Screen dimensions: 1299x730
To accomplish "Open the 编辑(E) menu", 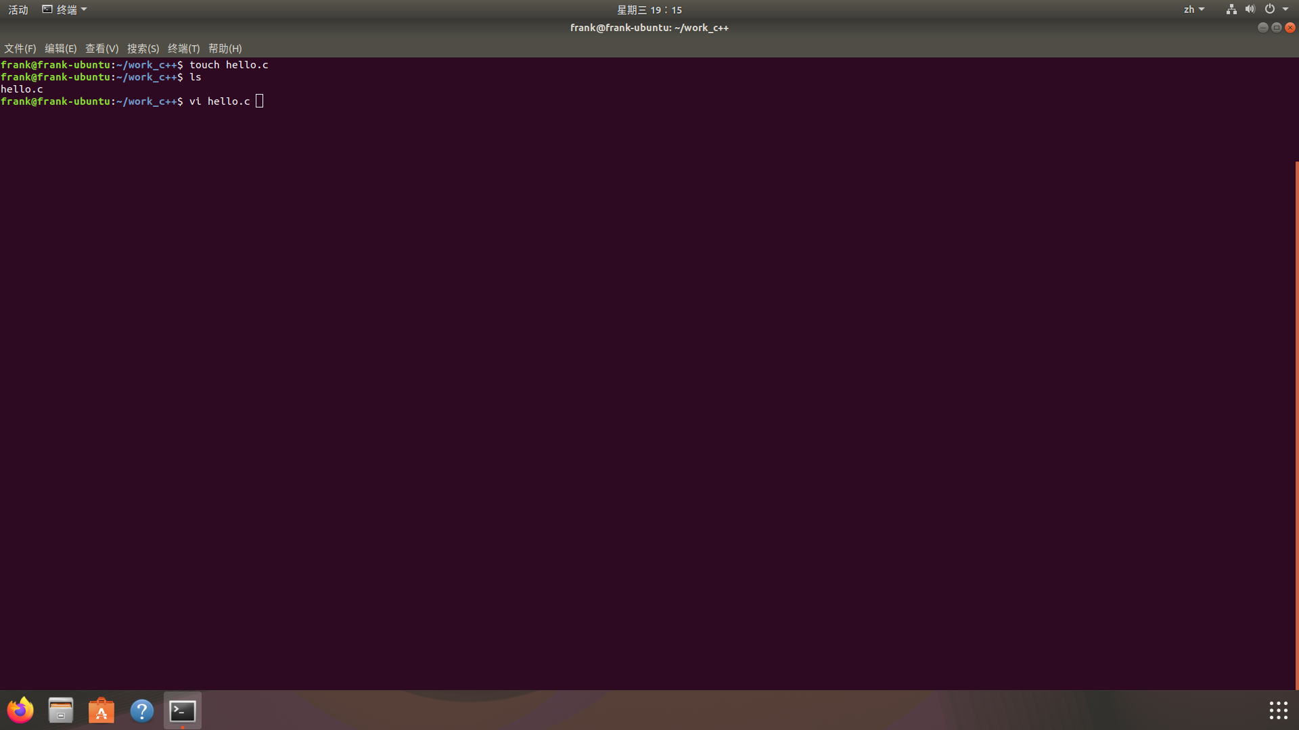I will [x=61, y=49].
